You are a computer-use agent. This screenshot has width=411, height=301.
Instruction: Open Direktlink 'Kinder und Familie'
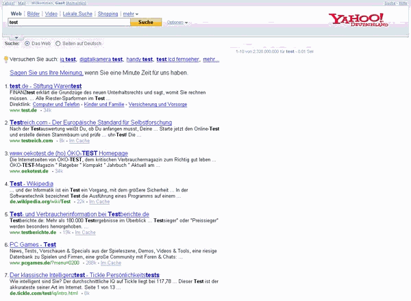(x=104, y=105)
